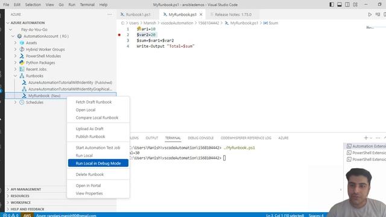The image size is (386, 217).
Task: Open the Edit menu
Action: point(17,5)
